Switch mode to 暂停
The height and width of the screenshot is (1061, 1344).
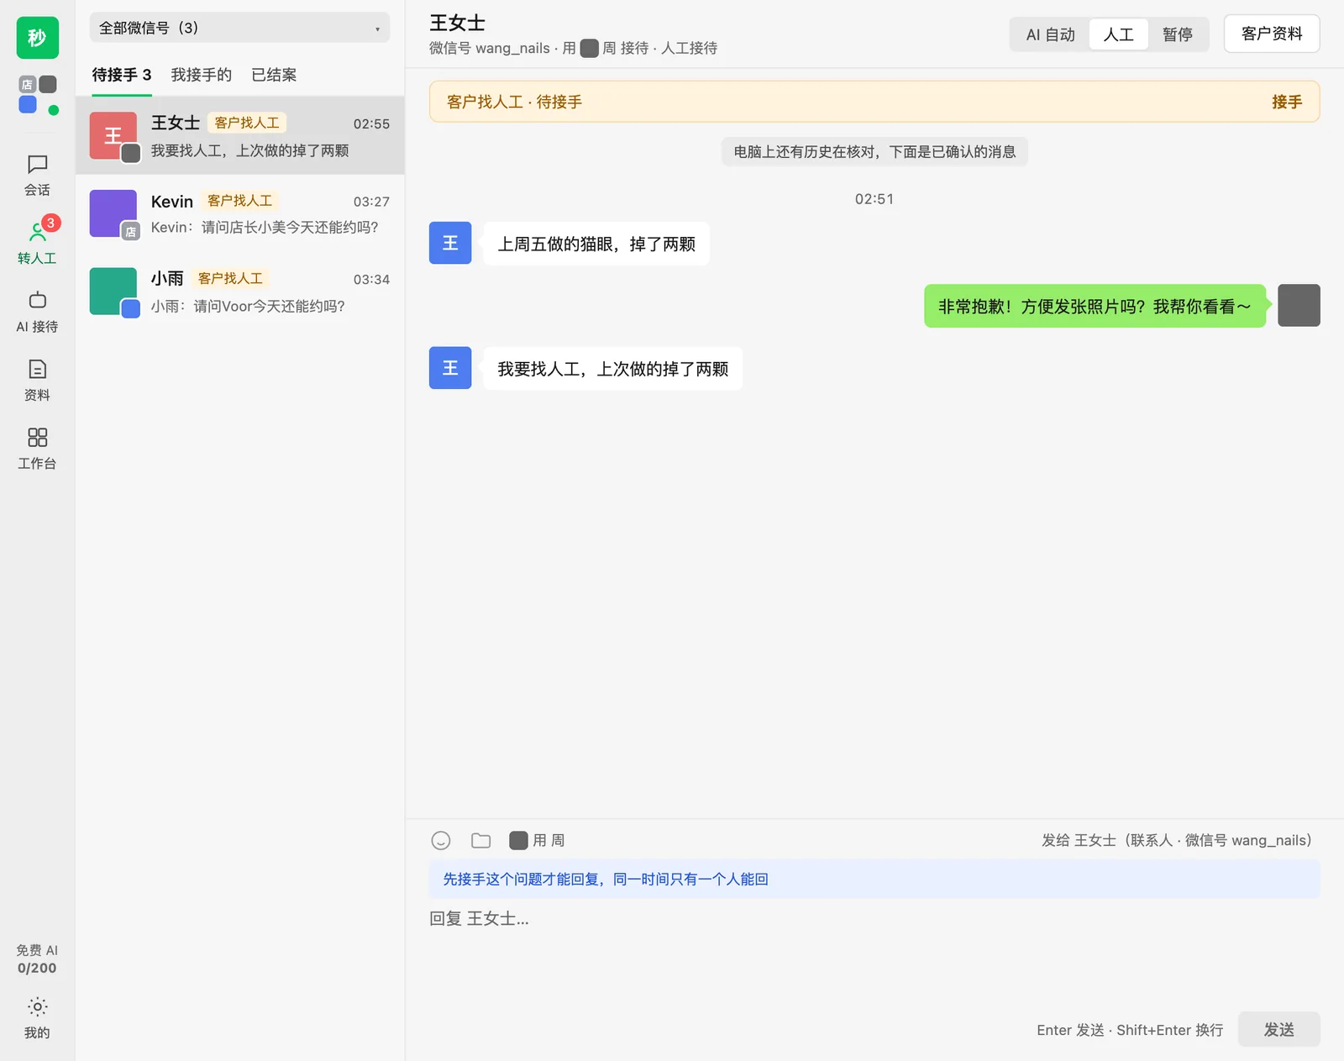[1178, 34]
